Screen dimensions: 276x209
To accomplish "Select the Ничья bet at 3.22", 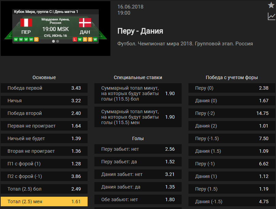I will point(44,101).
